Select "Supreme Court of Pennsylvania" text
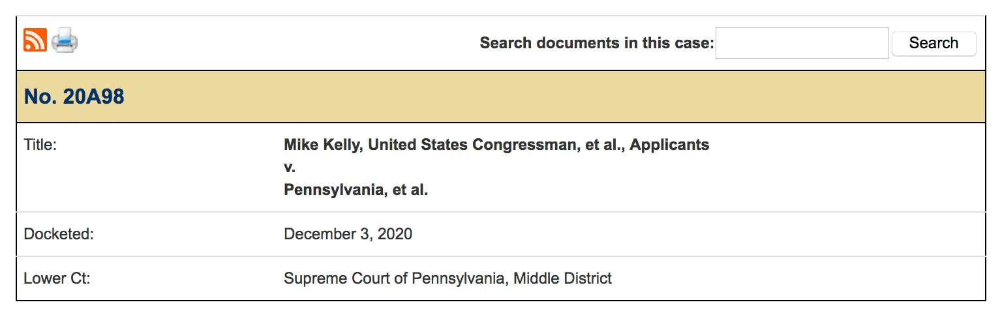The image size is (1002, 313). [394, 278]
